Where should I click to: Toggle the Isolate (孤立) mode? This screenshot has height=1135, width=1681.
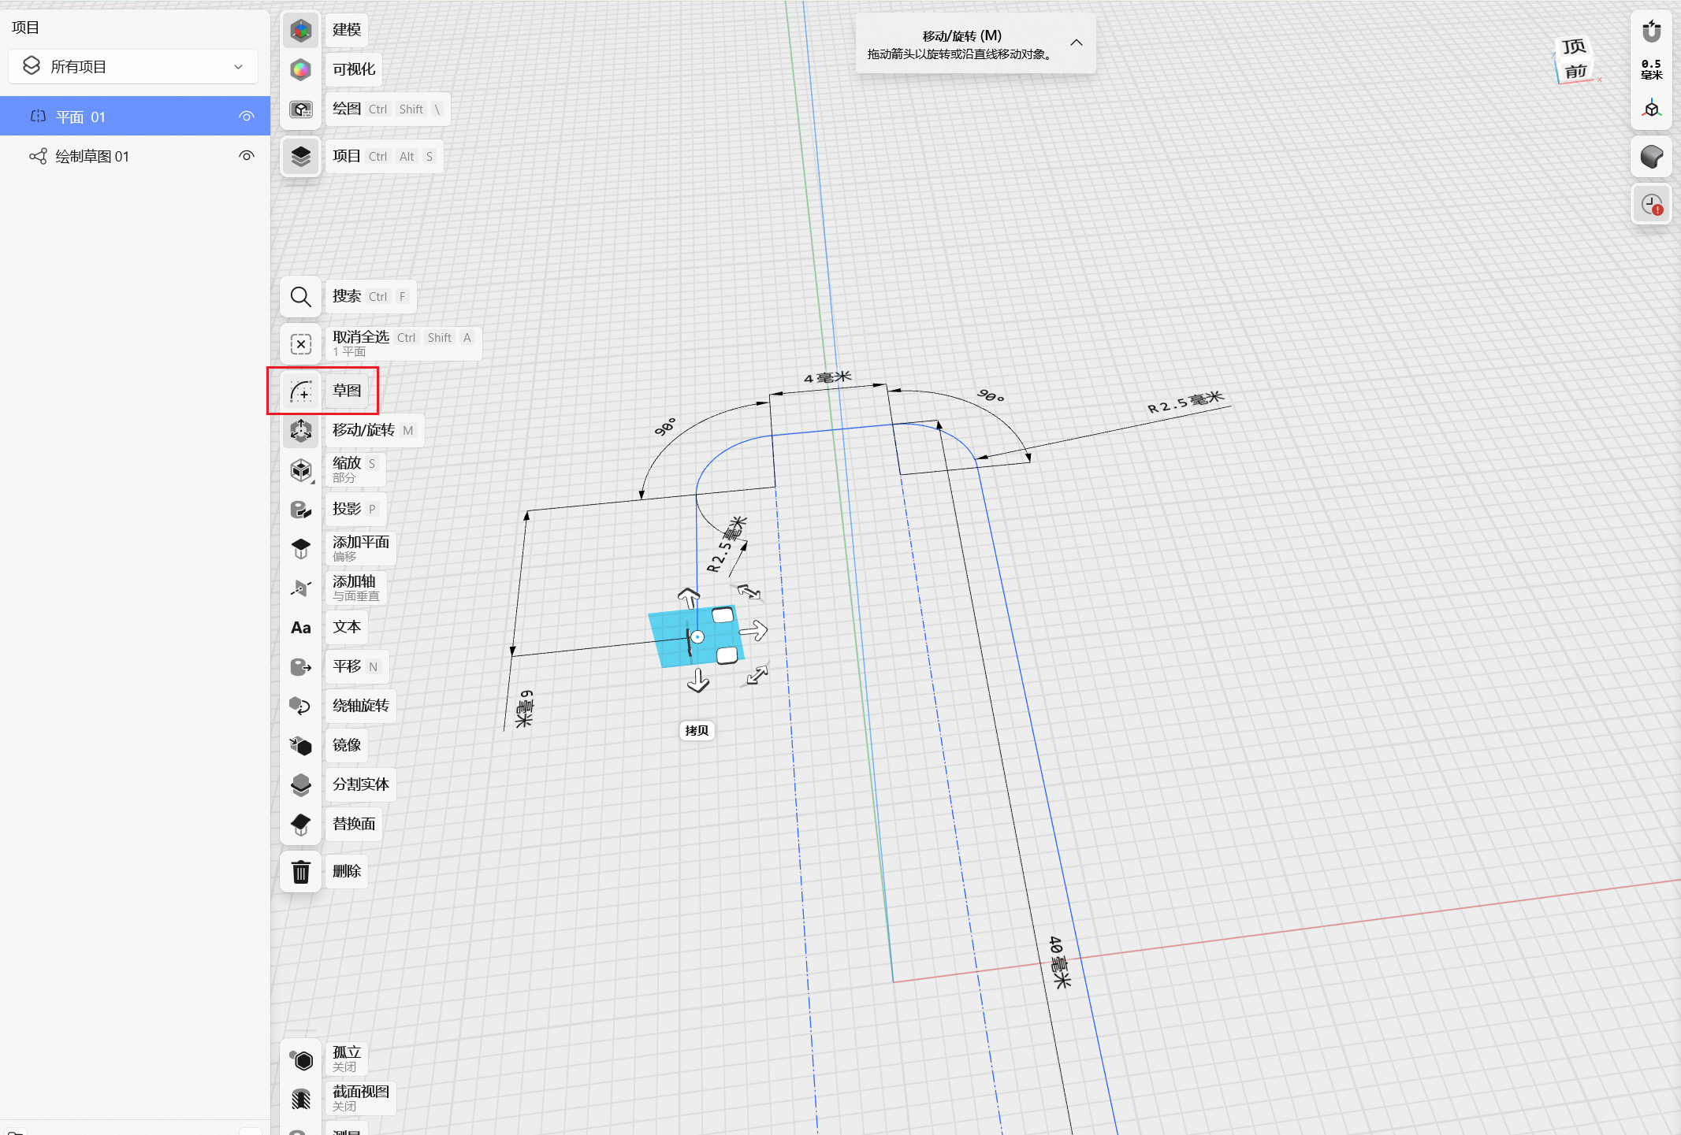tap(301, 1059)
